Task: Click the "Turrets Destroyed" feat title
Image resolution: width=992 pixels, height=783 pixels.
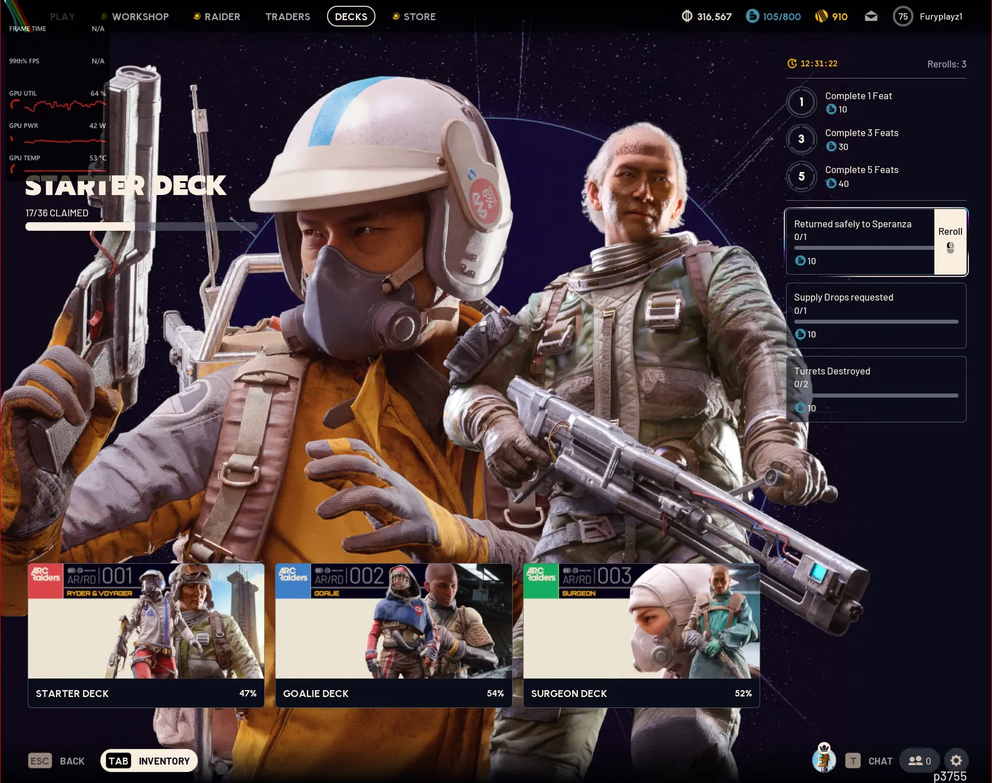Action: pos(832,371)
